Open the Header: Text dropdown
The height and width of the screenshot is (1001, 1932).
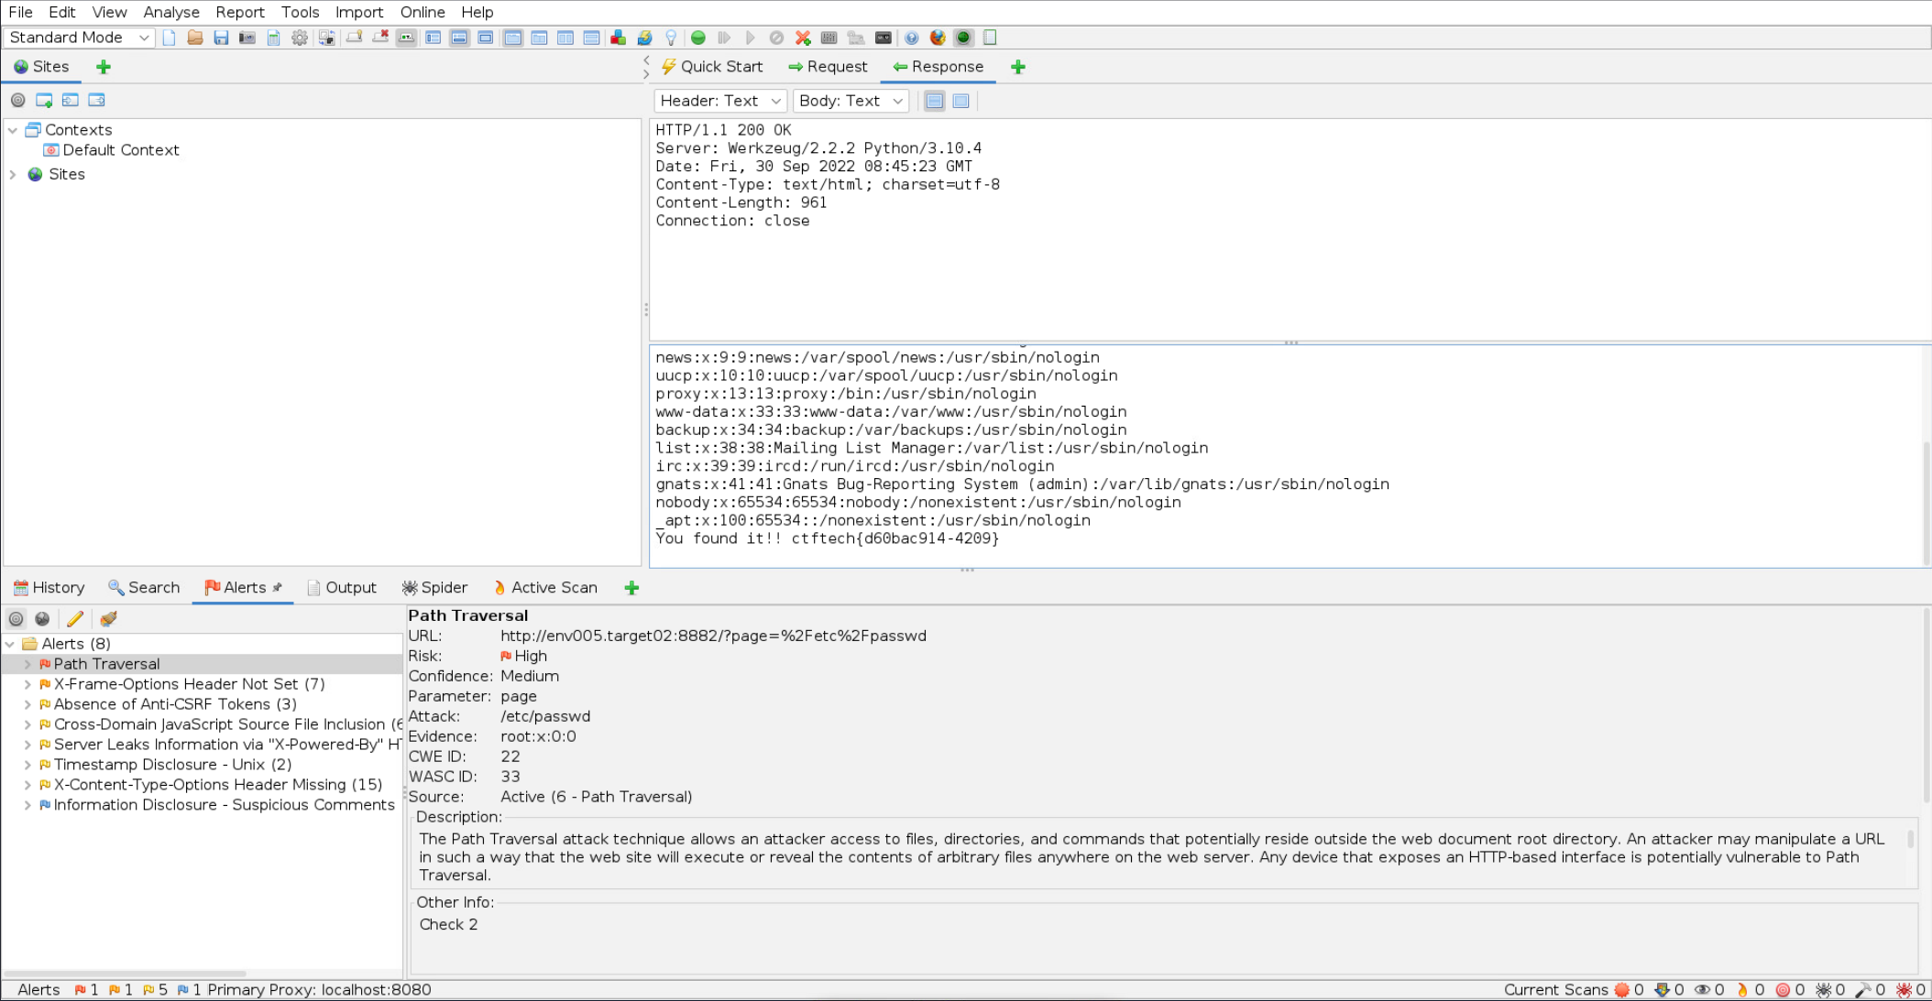(x=720, y=101)
